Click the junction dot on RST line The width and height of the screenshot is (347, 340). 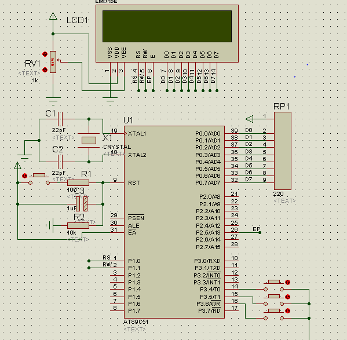coord(103,182)
